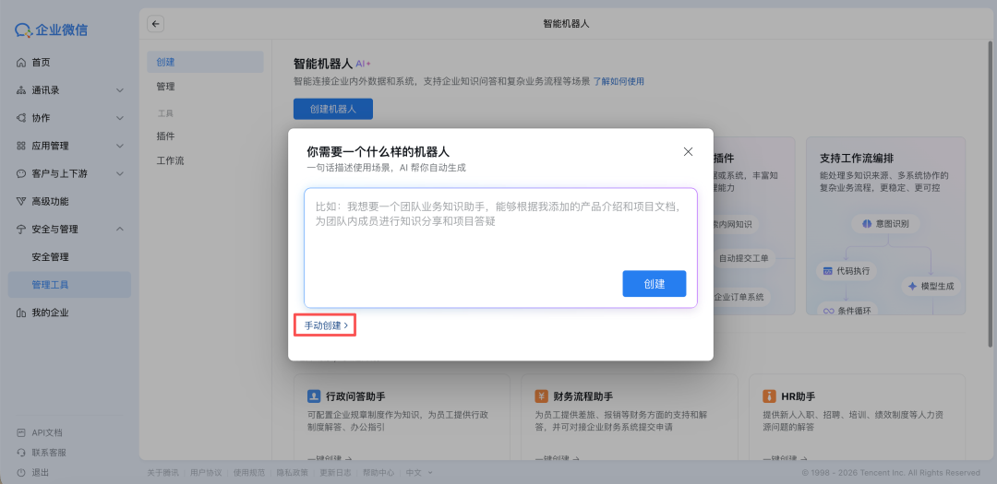
Task: Expand the 应用管理 chevron
Action: tap(119, 146)
